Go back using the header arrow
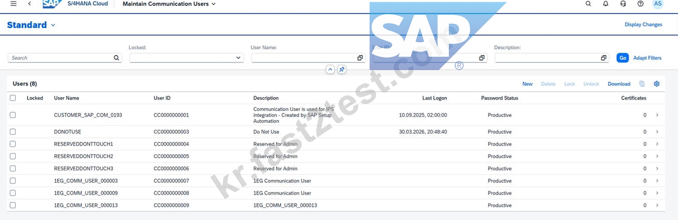The width and height of the screenshot is (678, 220). point(30,4)
